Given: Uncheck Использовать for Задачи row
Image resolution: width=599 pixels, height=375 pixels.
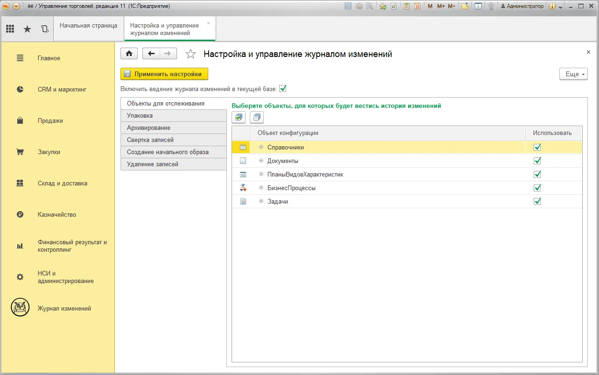Looking at the screenshot, I should coord(537,201).
